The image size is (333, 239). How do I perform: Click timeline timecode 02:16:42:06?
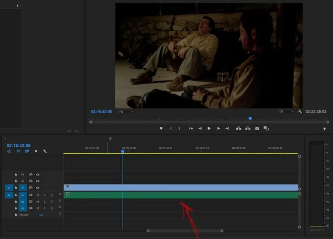19,145
